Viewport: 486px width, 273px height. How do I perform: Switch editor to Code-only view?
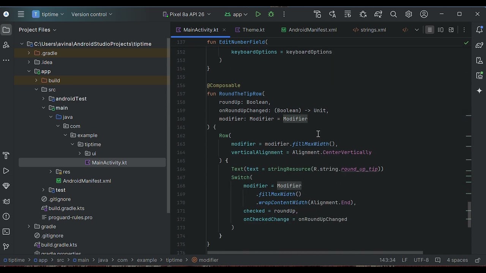click(429, 30)
